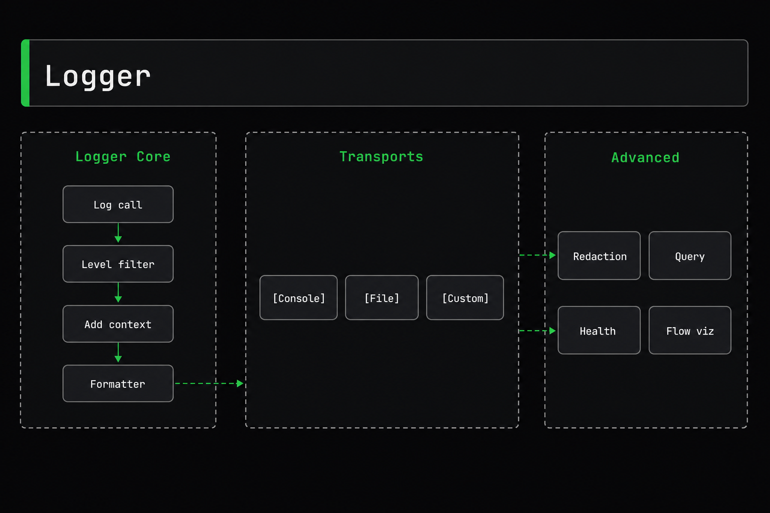This screenshot has width=770, height=513.
Task: Select the Formatter box
Action: click(x=118, y=384)
